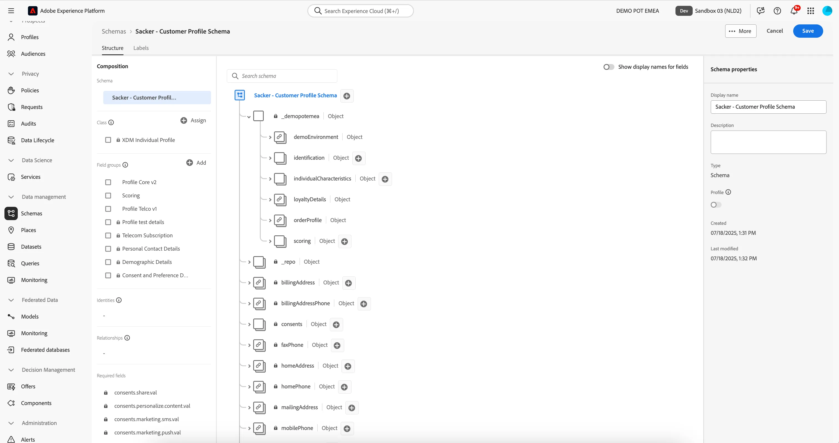Expand the consents object node
This screenshot has width=839, height=443.
coord(249,325)
